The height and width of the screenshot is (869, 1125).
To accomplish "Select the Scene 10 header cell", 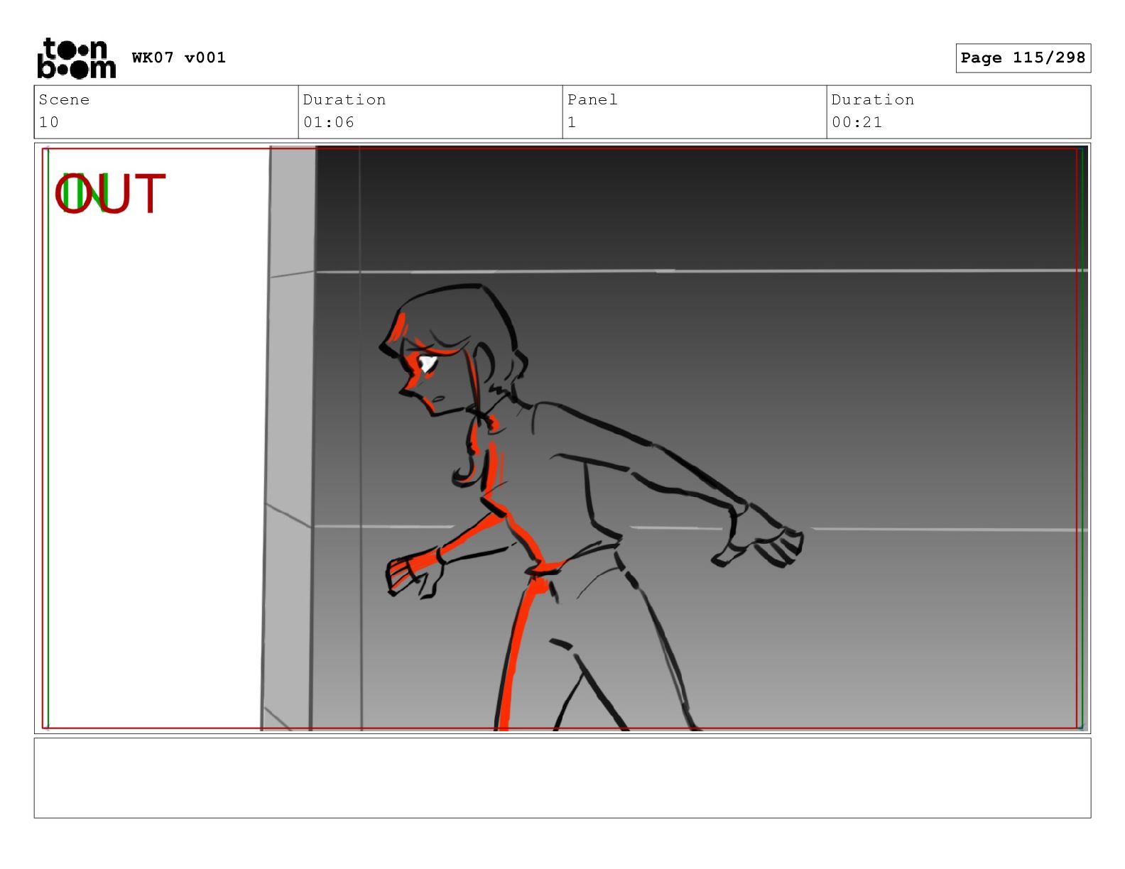I will (x=166, y=111).
